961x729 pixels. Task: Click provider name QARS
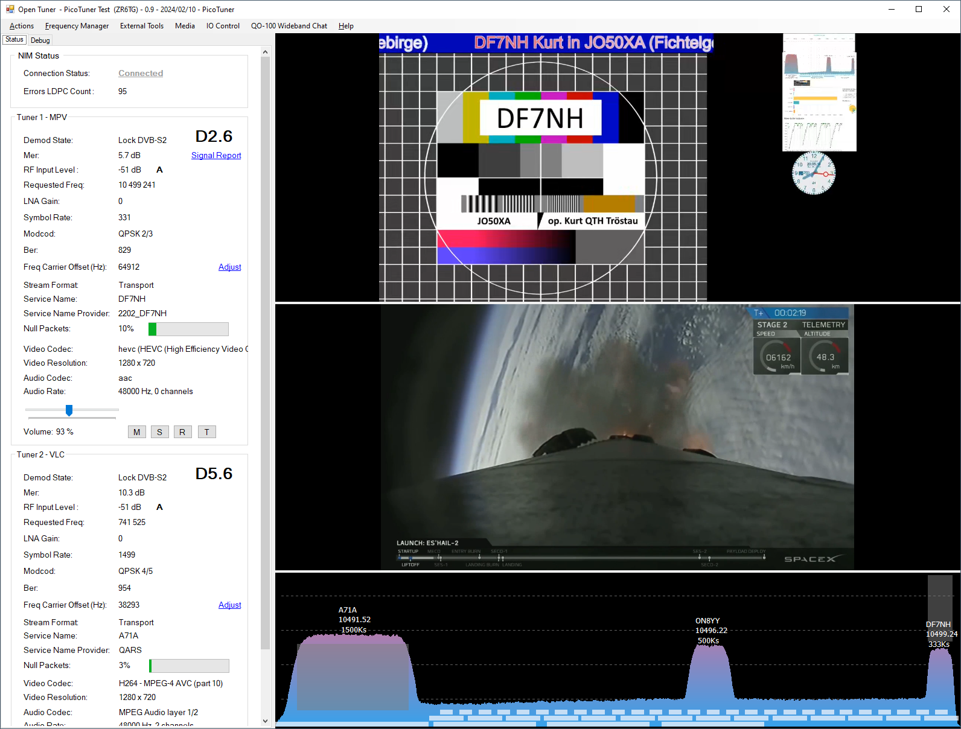(x=130, y=650)
